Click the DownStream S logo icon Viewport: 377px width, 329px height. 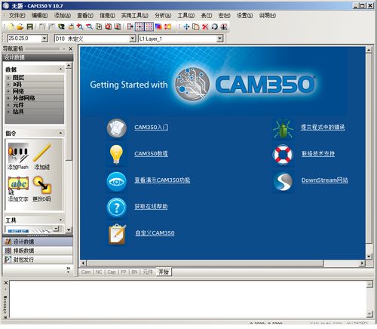(284, 182)
